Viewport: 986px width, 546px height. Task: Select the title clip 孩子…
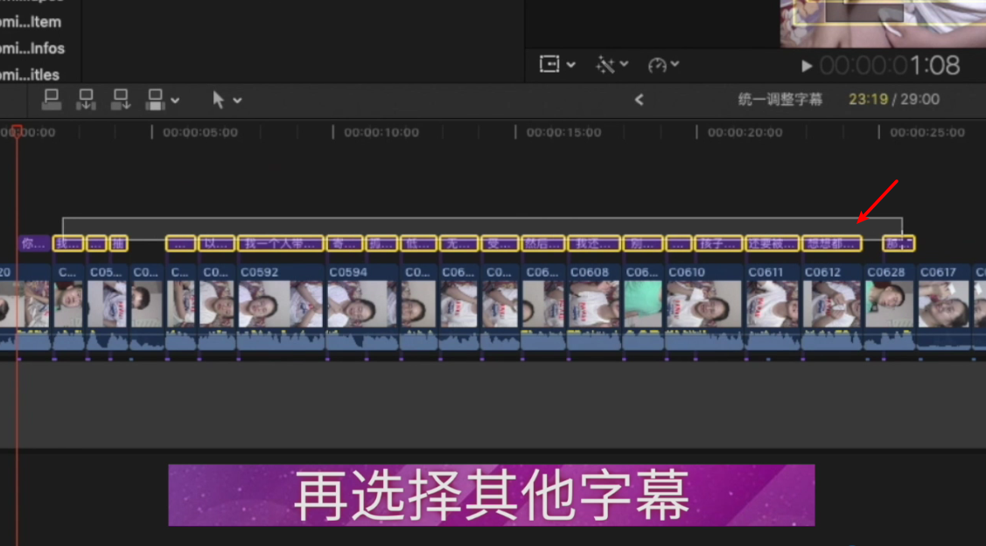pos(718,243)
